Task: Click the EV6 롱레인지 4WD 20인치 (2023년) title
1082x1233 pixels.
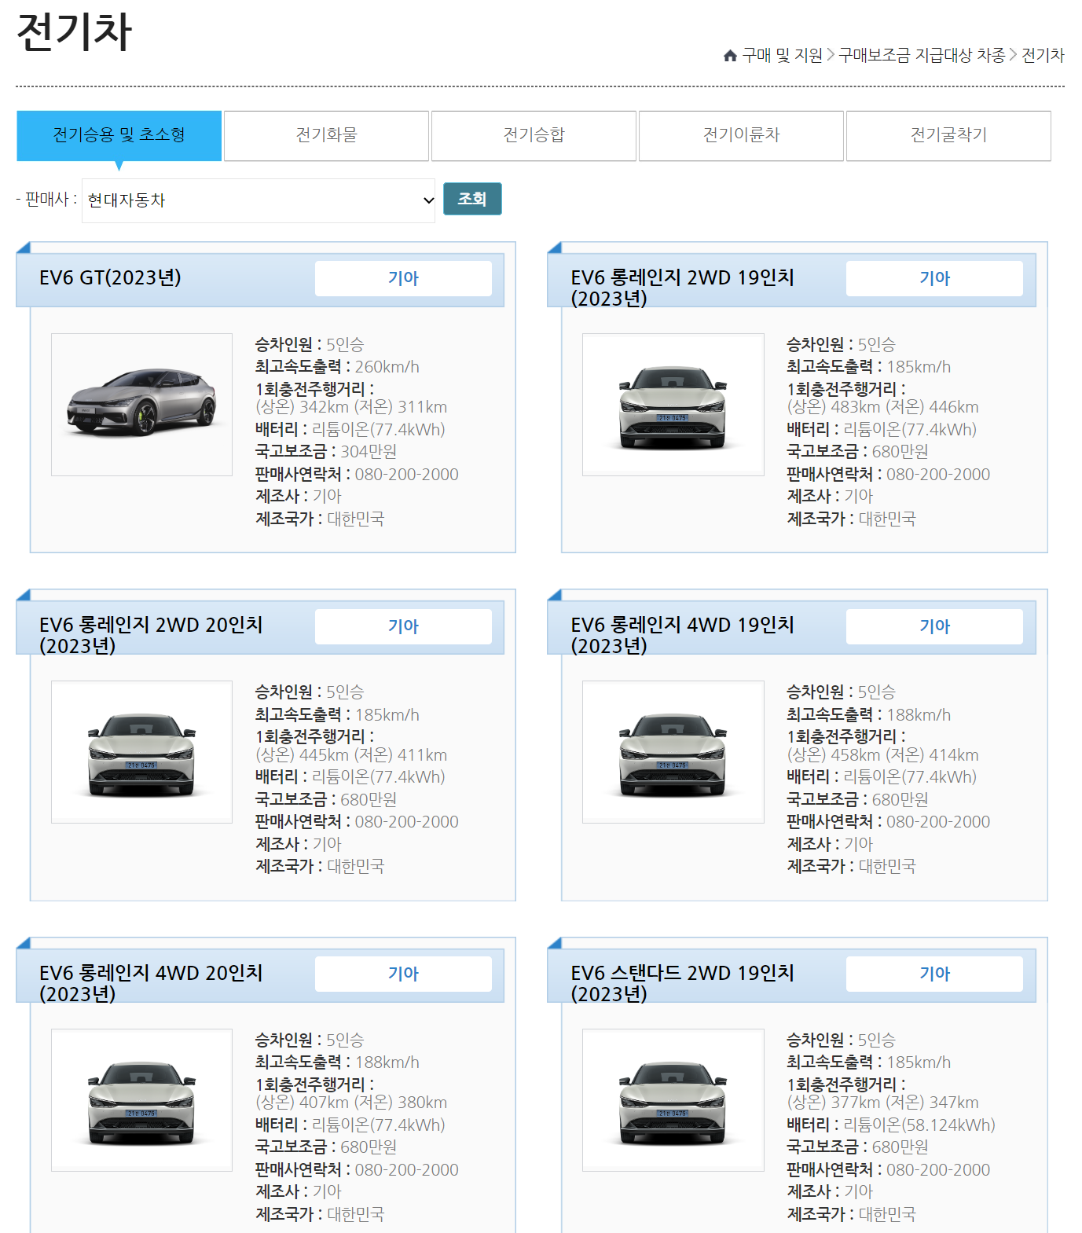Action: tap(151, 983)
